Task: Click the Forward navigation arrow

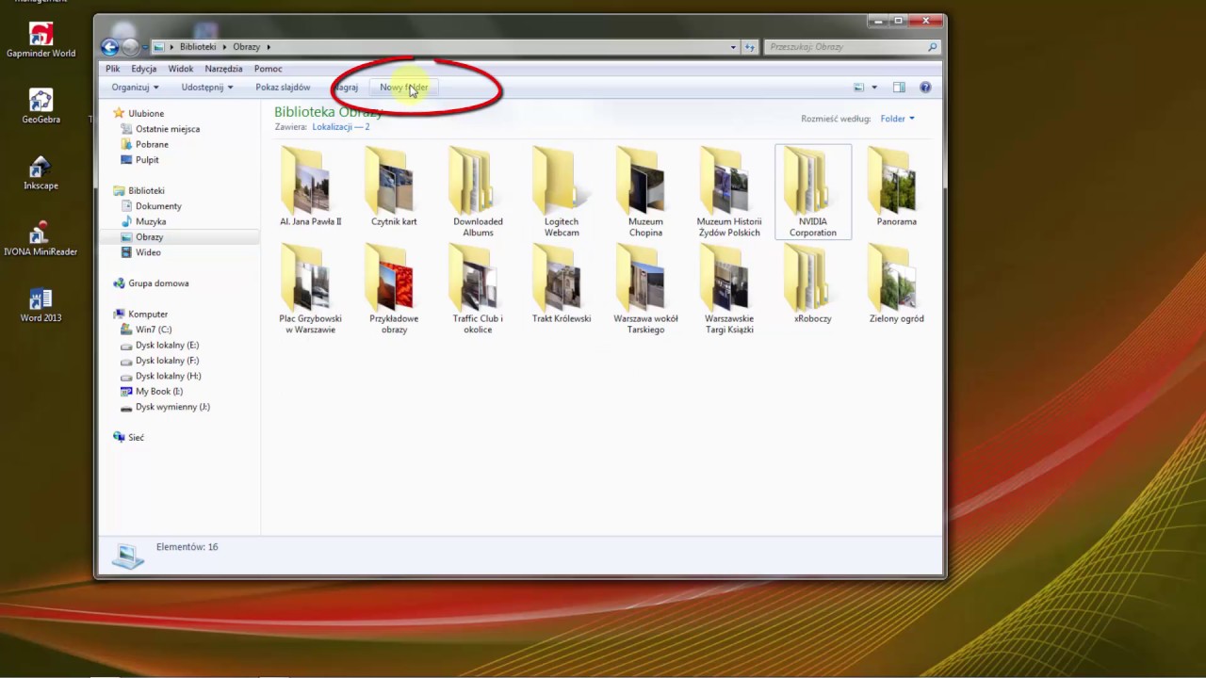Action: (x=131, y=47)
